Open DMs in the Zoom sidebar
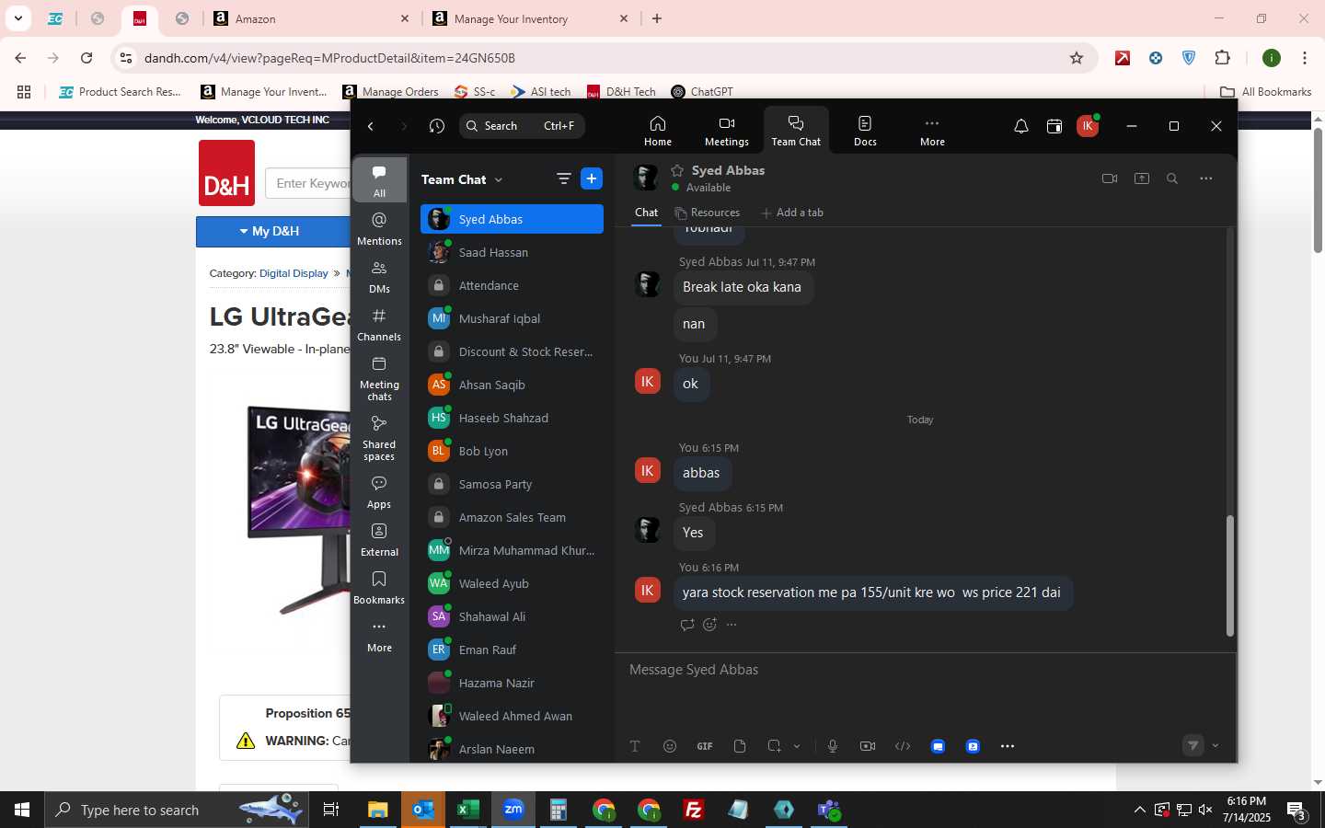The height and width of the screenshot is (828, 1325). click(379, 276)
